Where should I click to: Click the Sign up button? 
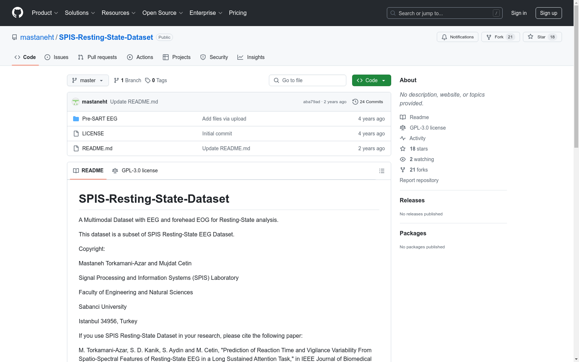pos(549,13)
